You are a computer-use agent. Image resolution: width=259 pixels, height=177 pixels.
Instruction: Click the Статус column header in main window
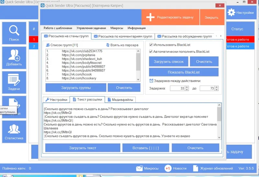(x=237, y=29)
